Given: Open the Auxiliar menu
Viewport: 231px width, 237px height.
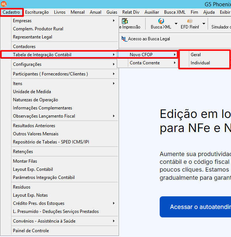Looking at the screenshot, I should (152, 12).
